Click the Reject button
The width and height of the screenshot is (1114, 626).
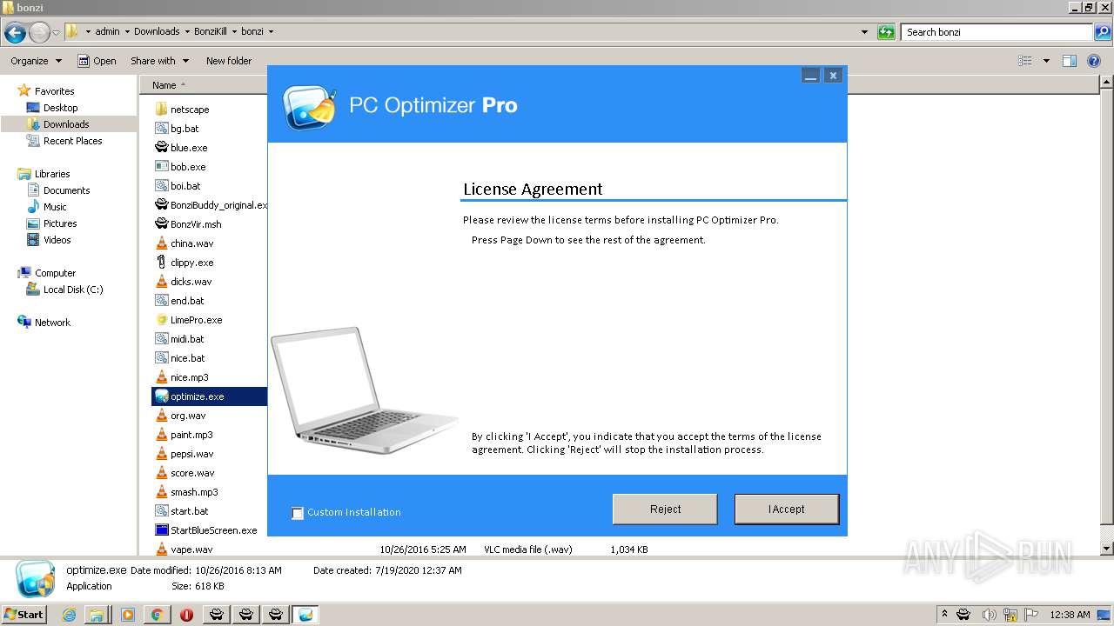[x=665, y=509]
